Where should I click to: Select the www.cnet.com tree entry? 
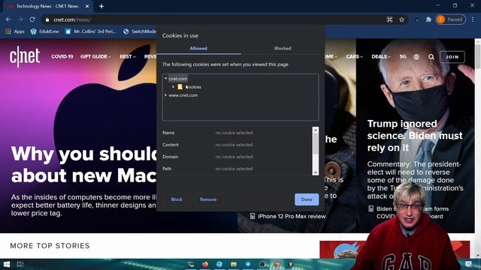click(183, 95)
